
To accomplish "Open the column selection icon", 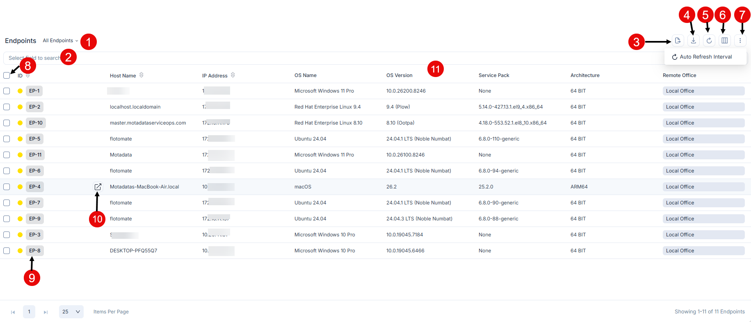I will point(724,41).
